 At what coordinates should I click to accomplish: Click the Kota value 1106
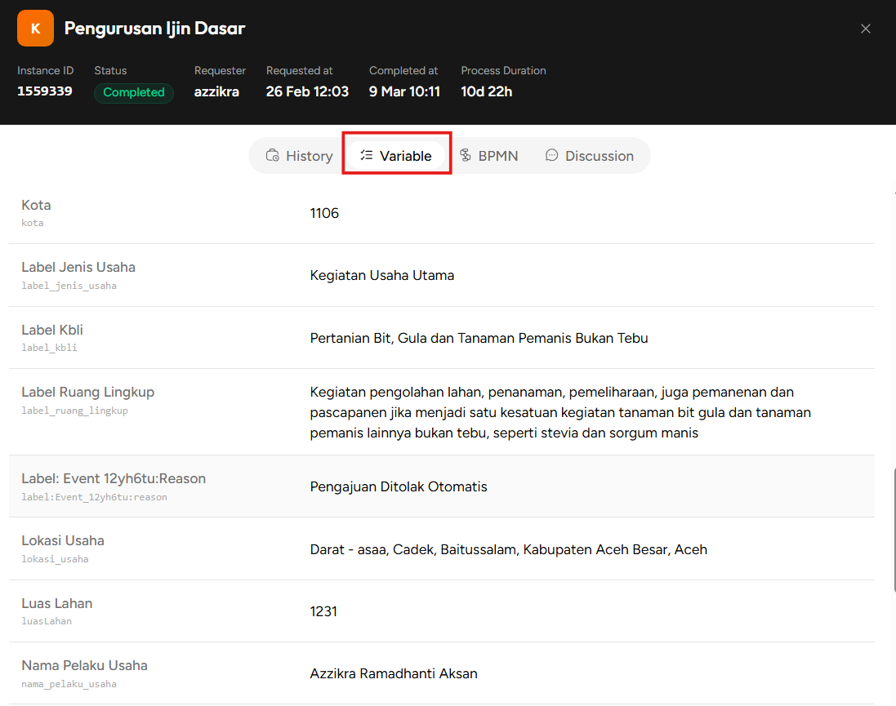324,213
